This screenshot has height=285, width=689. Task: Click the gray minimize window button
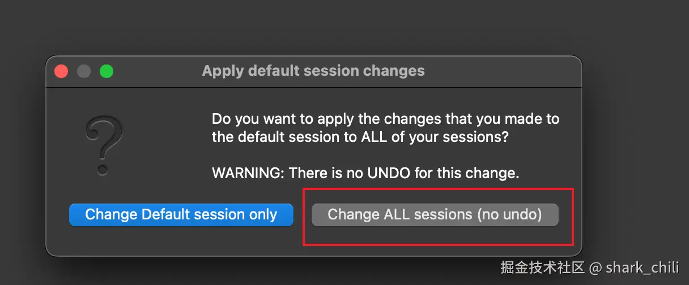84,71
